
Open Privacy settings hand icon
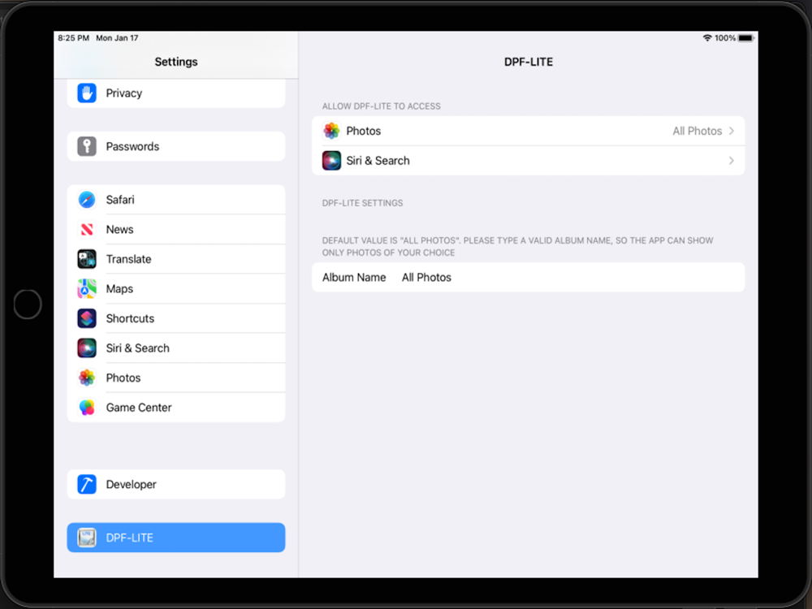pos(87,93)
